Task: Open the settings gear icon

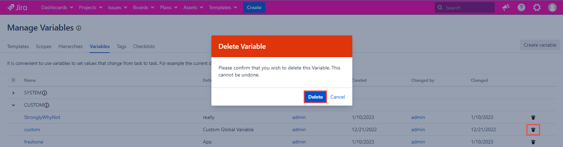Action: (537, 7)
